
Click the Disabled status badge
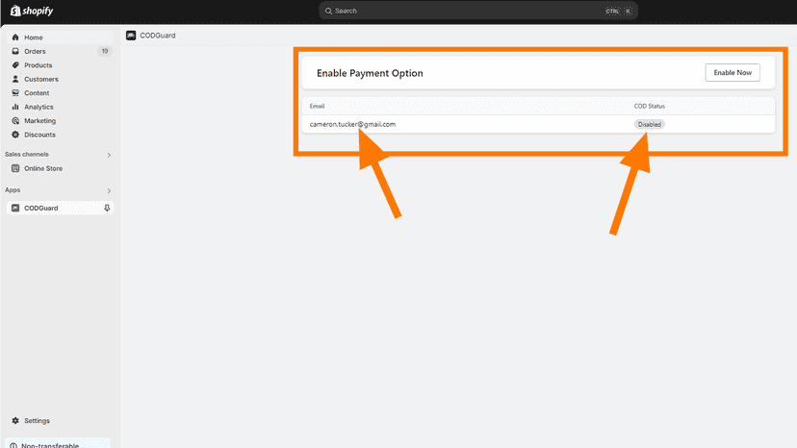click(649, 124)
